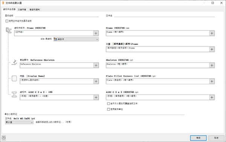This screenshot has width=226, height=142.
Task: Switch to the second tab of the dialog
Action: (22, 10)
